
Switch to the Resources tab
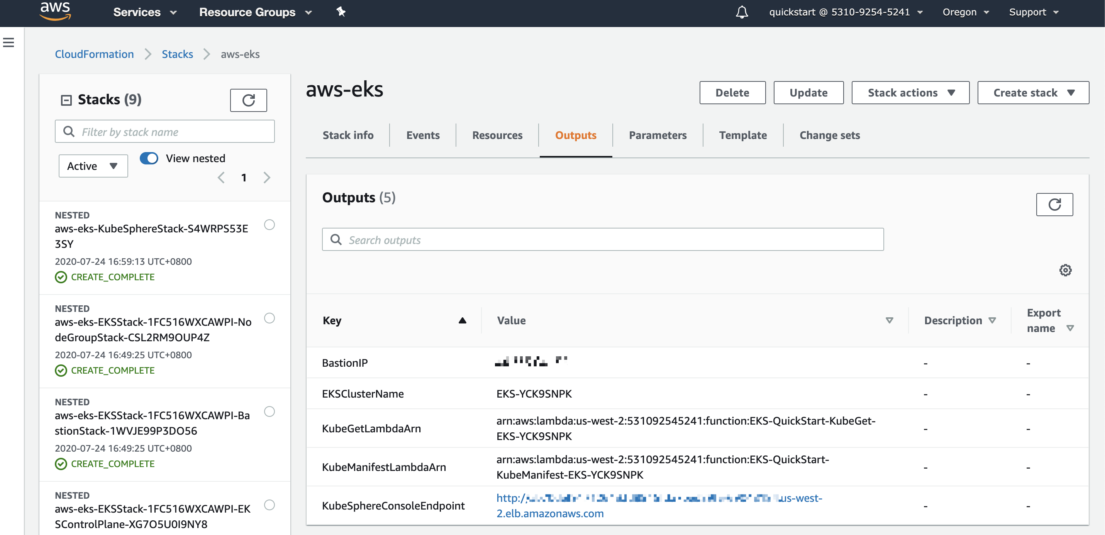[497, 135]
